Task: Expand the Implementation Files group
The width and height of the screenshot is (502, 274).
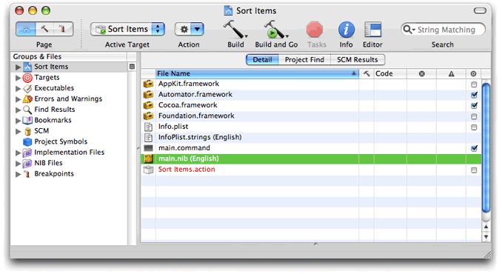Action: point(19,153)
